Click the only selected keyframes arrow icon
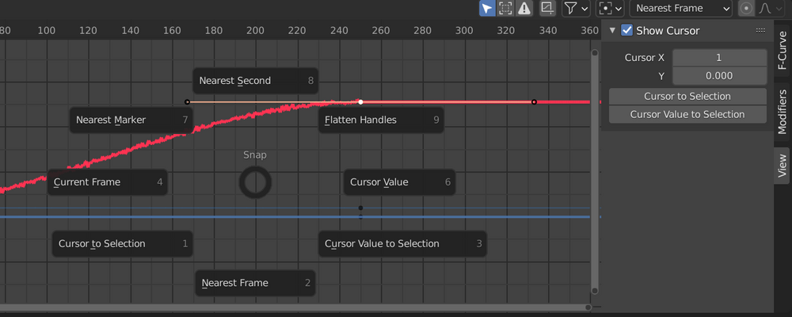The width and height of the screenshot is (792, 317). [x=487, y=9]
